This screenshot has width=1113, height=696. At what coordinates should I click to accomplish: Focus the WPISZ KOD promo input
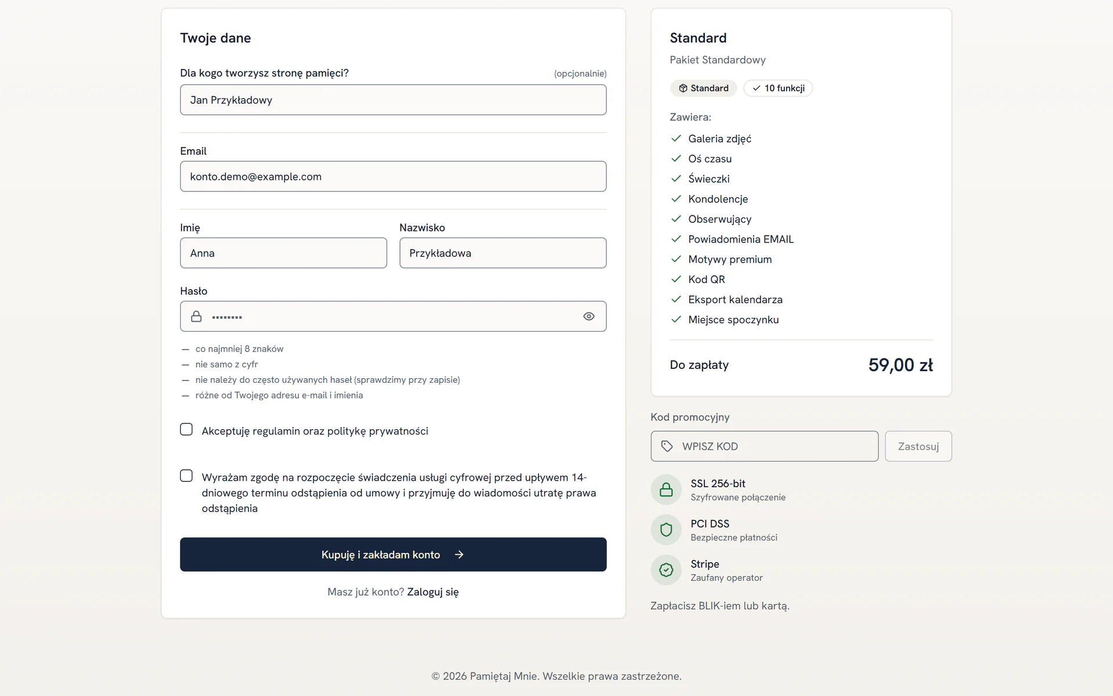pos(765,446)
